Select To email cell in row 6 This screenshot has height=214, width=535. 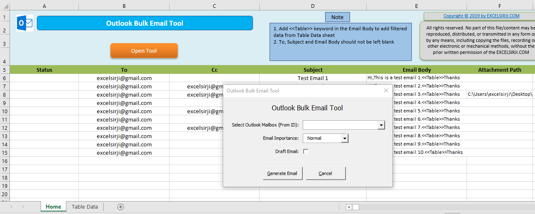[124, 78]
